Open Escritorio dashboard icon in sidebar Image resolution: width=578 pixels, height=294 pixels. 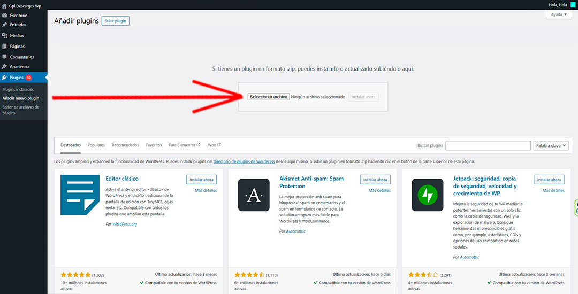(x=4, y=16)
